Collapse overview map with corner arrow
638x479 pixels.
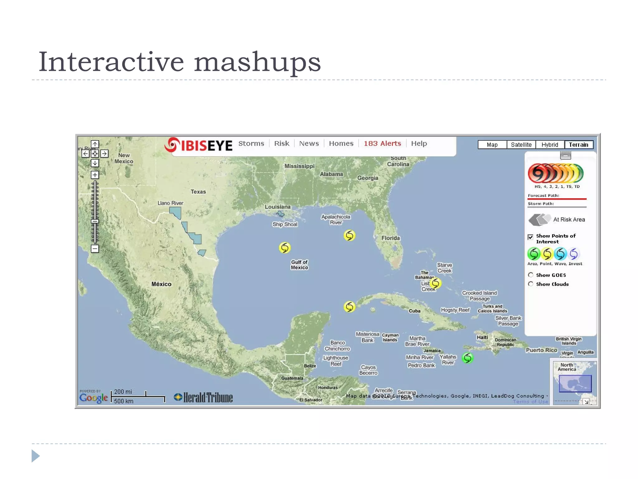click(586, 402)
